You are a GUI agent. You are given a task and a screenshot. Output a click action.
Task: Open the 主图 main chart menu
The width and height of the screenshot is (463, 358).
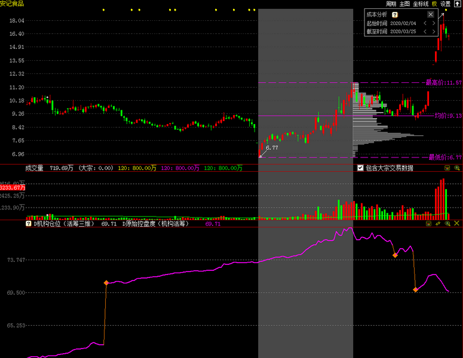(x=405, y=4)
